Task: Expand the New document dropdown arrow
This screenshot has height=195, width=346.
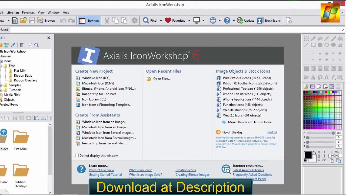Action: pos(8,20)
